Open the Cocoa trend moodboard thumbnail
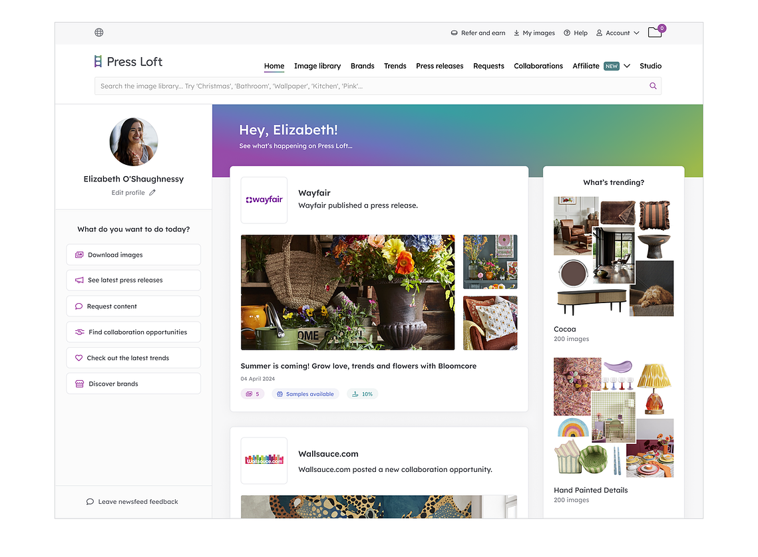 [x=614, y=257]
